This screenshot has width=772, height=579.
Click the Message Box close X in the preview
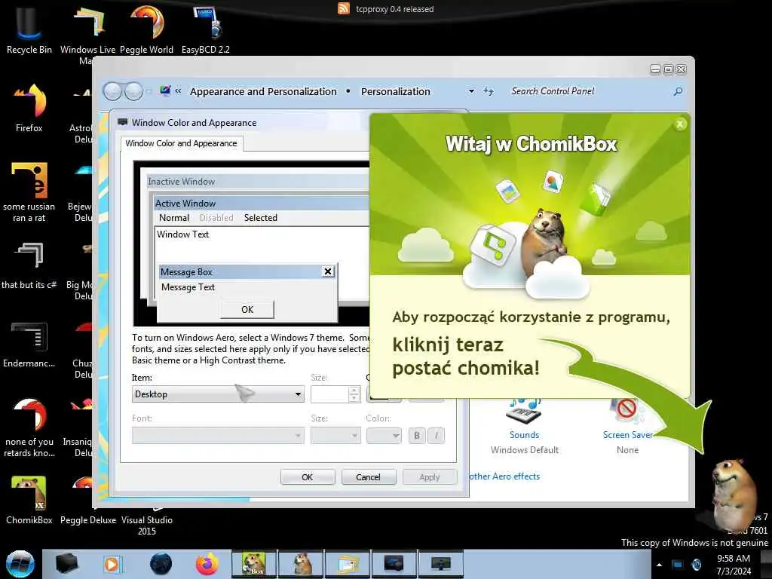pos(328,271)
